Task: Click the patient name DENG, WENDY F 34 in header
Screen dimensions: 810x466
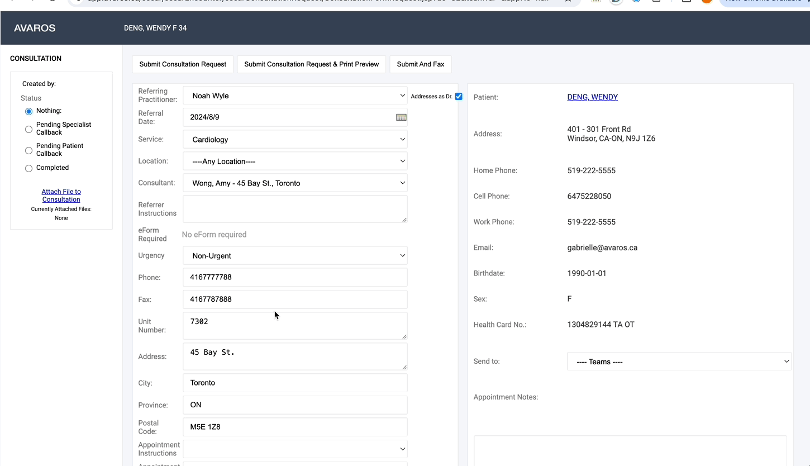Action: [155, 28]
